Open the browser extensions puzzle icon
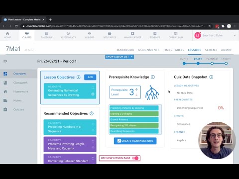Image resolution: width=239 pixels, height=179 pixels. [x=223, y=26]
